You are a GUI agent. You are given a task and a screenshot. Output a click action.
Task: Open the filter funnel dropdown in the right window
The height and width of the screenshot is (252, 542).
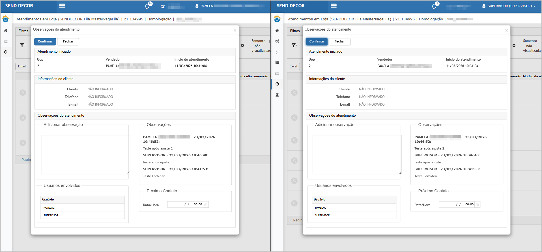294,45
